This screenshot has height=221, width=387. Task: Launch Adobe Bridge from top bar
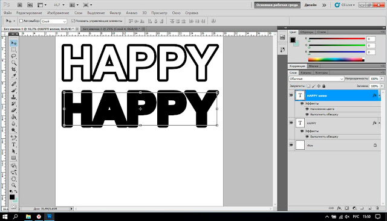coord(20,5)
